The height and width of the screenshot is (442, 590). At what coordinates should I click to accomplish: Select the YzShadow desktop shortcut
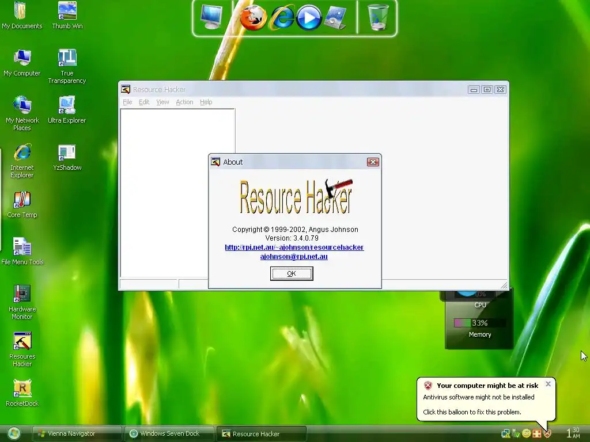click(67, 157)
